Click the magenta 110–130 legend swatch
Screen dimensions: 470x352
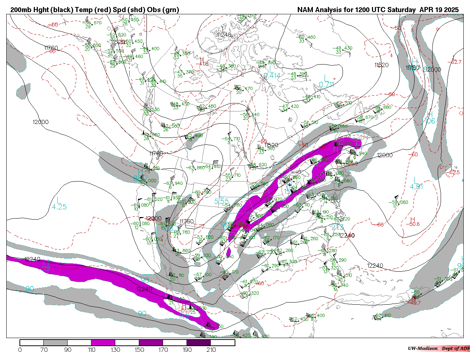pos(103,343)
